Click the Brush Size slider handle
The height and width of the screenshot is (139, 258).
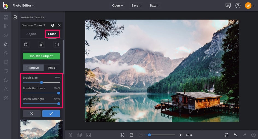(x=42, y=82)
